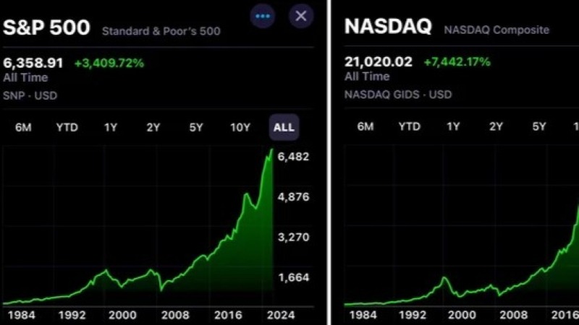The image size is (579, 325).
Task: Choose the 1Y range for S&P 500
Action: tap(111, 128)
